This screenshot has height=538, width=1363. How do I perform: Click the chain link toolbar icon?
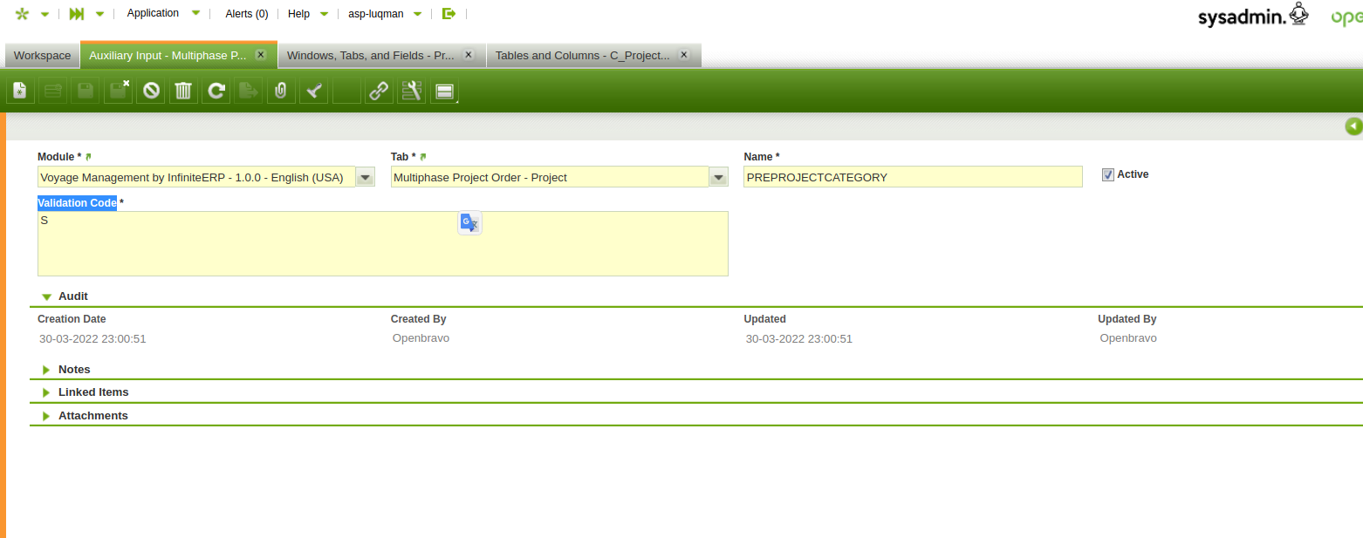[378, 91]
